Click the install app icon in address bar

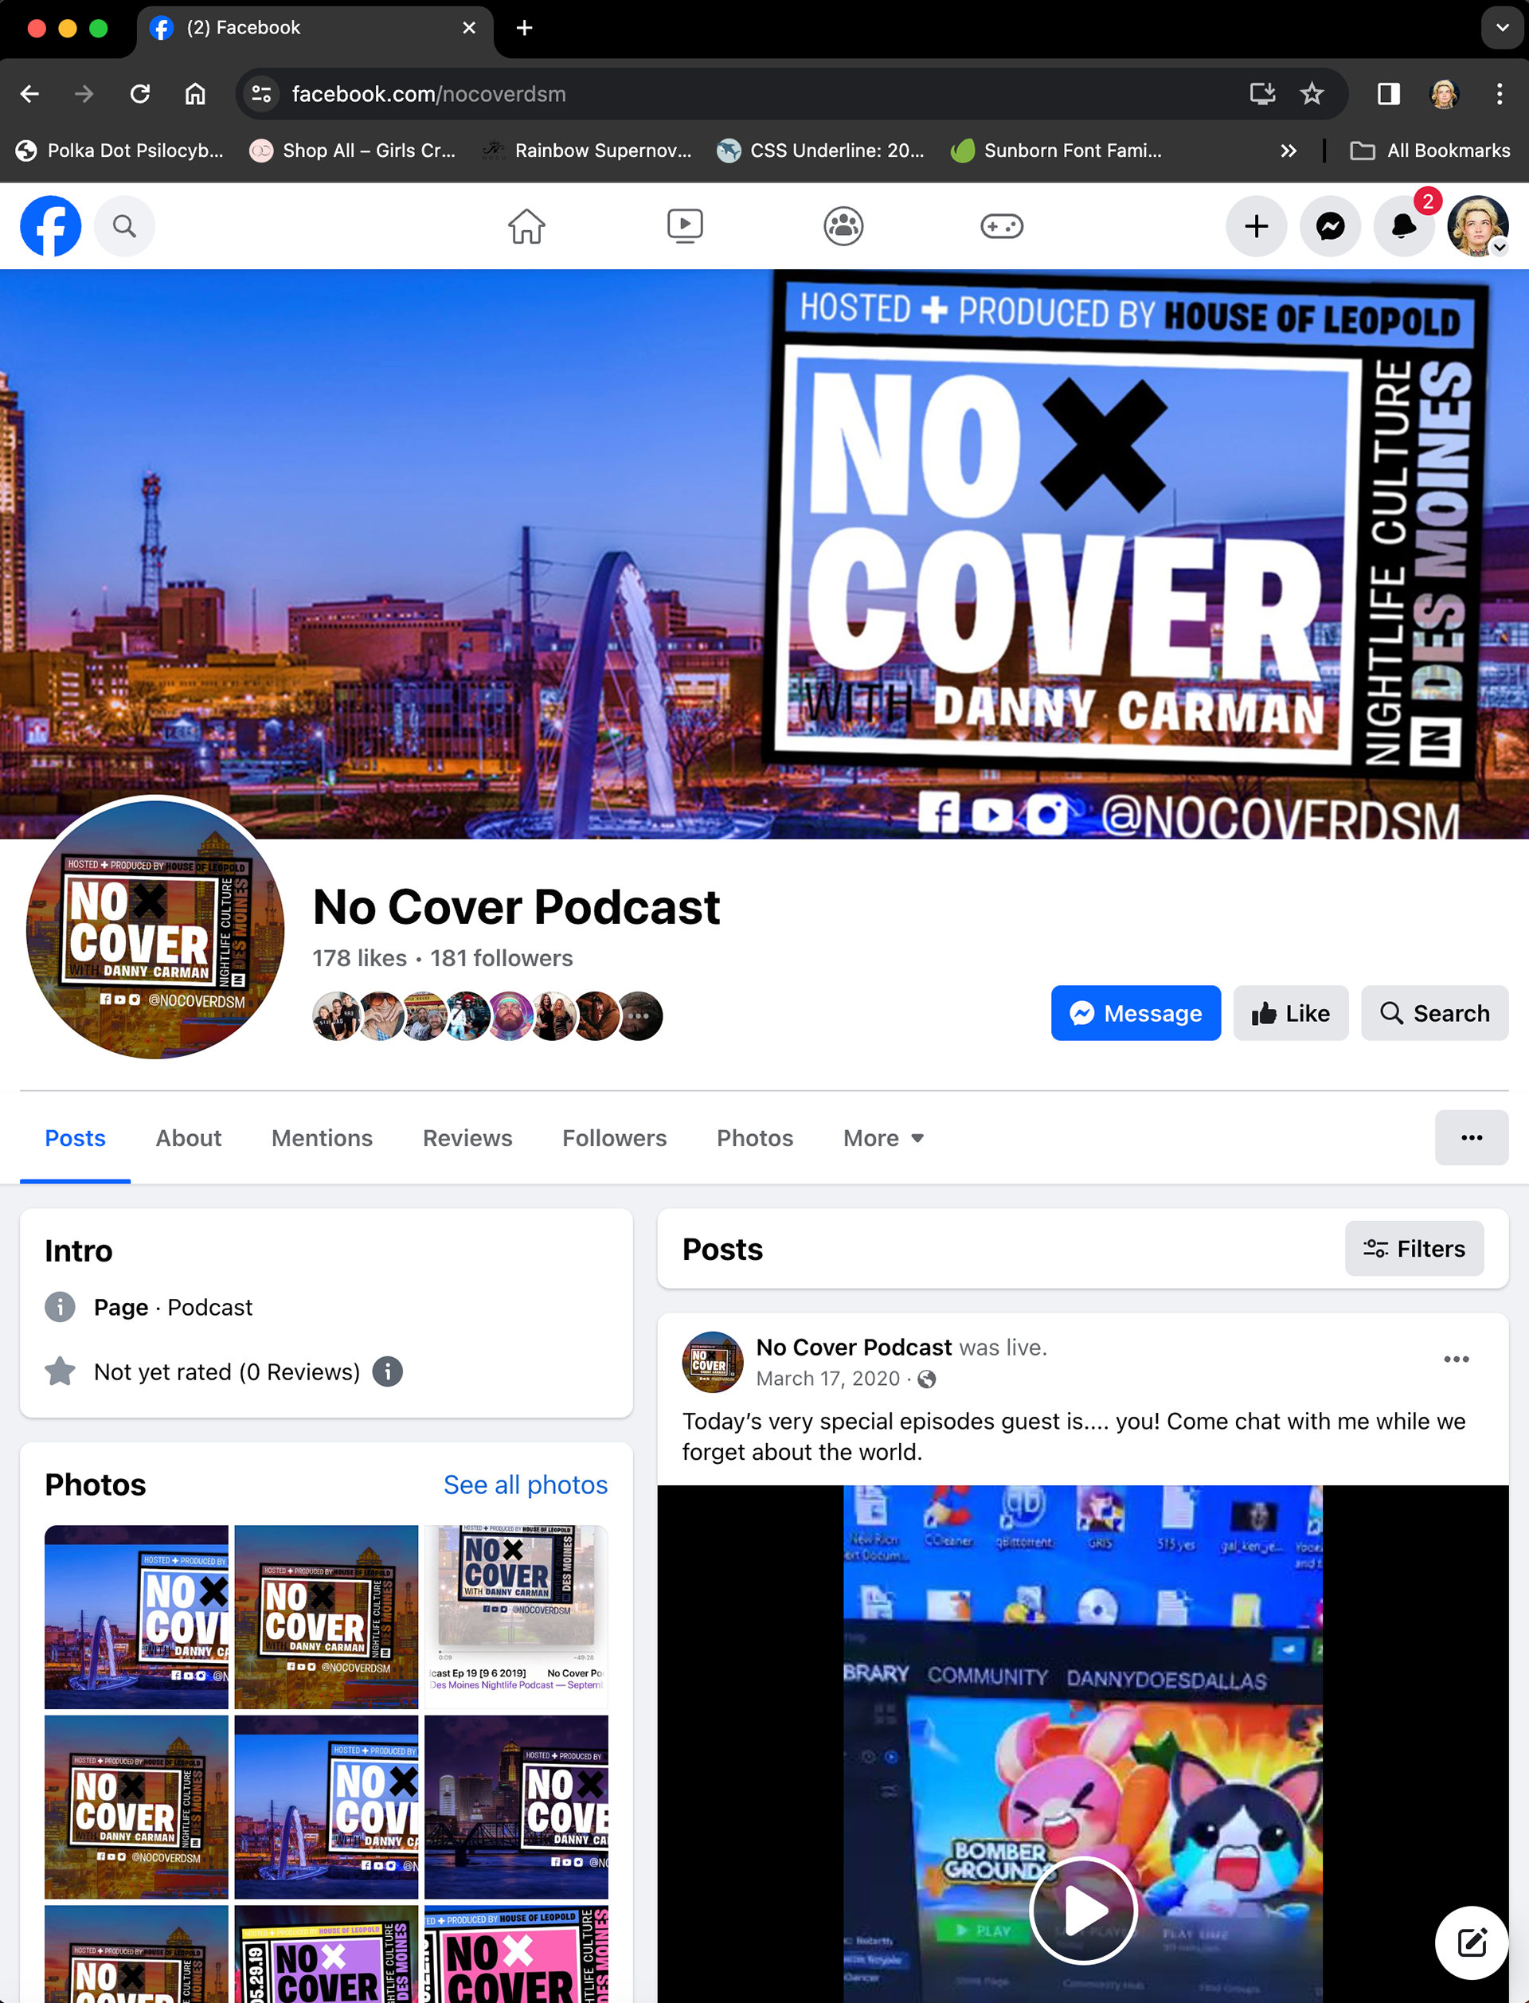pyautogui.click(x=1262, y=94)
